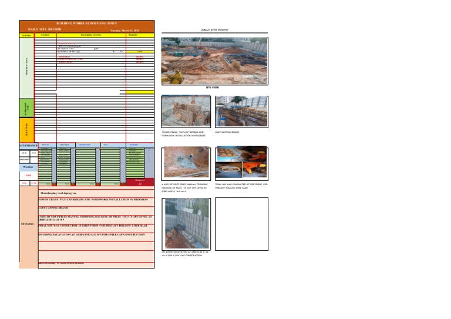Screen dimensions: 451x319
Task: Select the green 'Architectural work' label cell
Action: [27, 108]
